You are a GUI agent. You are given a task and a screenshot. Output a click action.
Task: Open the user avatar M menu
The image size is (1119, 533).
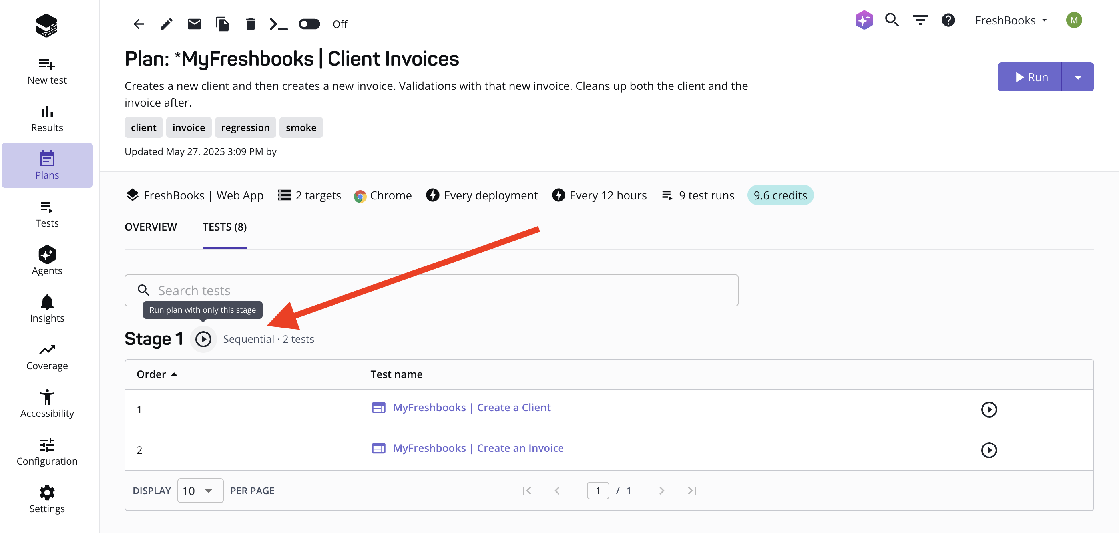pos(1074,20)
